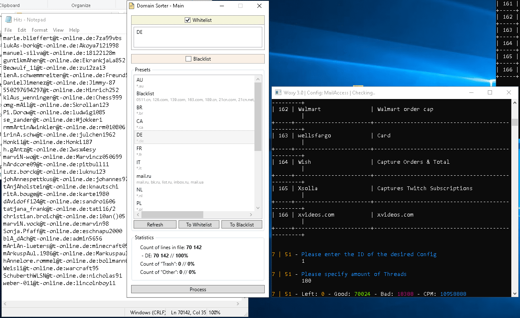Image resolution: width=520 pixels, height=318 pixels.
Task: Open the Format menu in Notepad
Action: click(x=40, y=30)
